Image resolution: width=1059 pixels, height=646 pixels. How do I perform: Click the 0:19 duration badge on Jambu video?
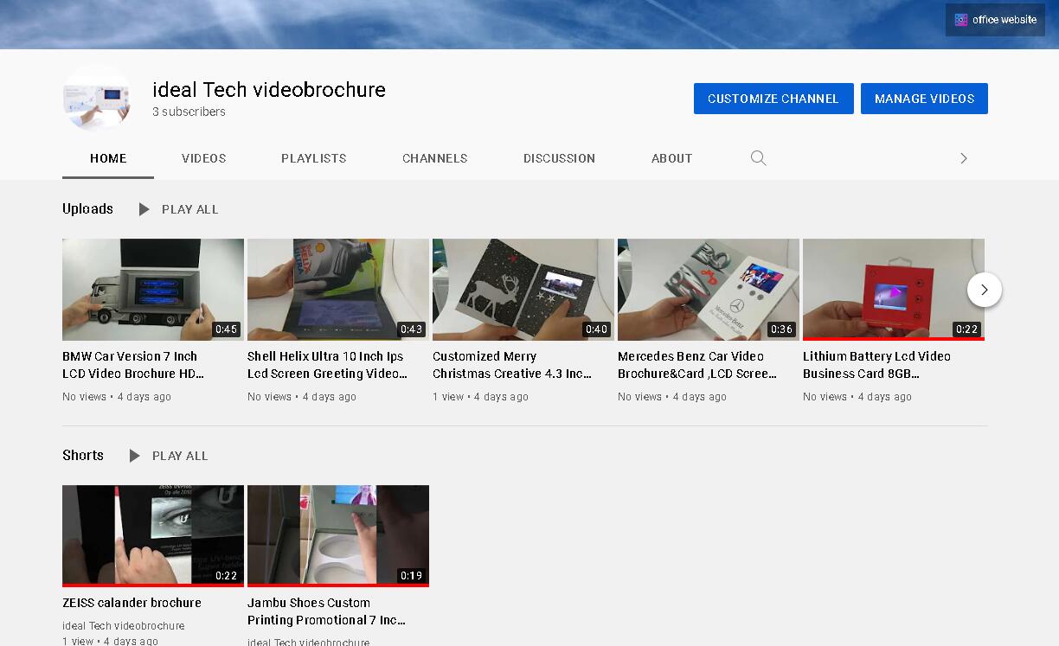click(x=412, y=576)
